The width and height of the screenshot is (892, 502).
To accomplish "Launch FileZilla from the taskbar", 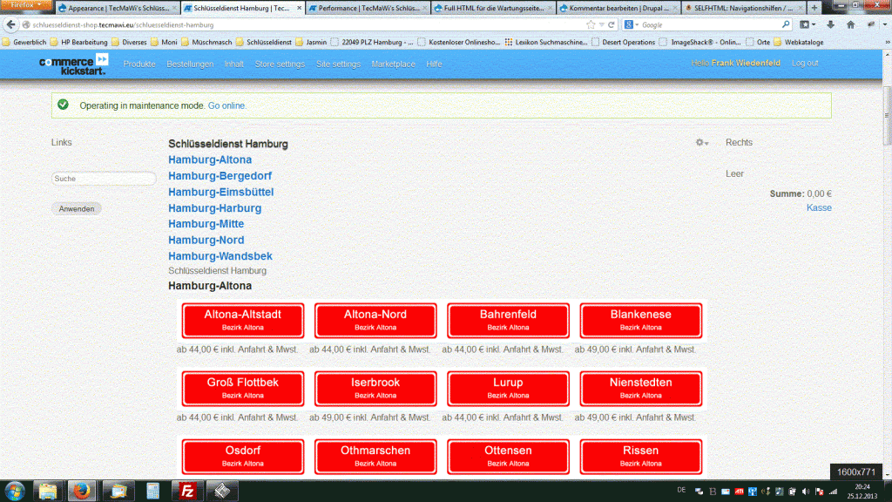I will click(x=186, y=490).
